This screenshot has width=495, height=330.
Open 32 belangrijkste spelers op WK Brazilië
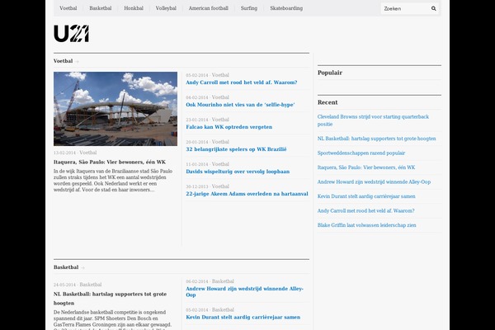236,149
